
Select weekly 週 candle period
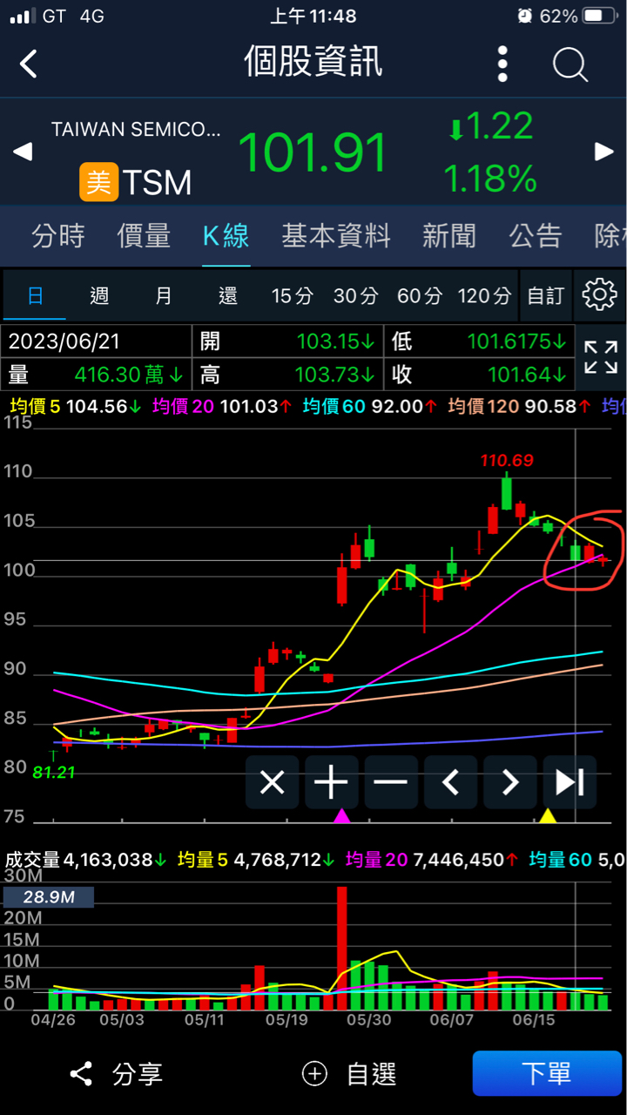click(x=99, y=295)
